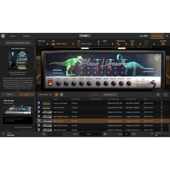Open search in the Tone Model List
Image resolution: width=170 pixels, height=170 pixels.
click(x=158, y=95)
